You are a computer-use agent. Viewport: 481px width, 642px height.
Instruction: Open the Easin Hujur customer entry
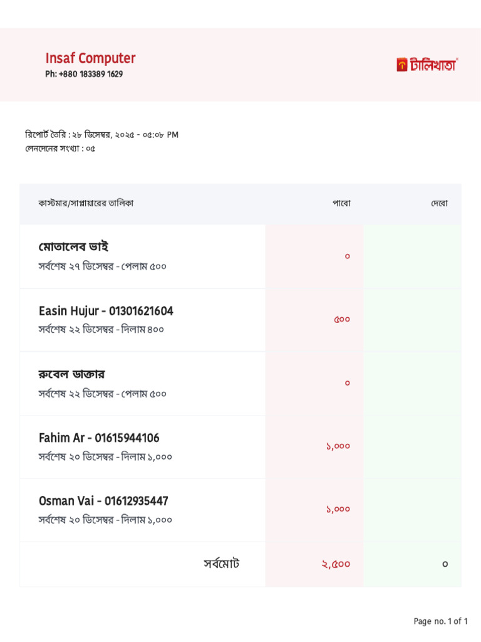106,311
